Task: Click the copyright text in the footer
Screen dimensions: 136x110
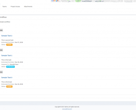Action: click(x=67, y=107)
